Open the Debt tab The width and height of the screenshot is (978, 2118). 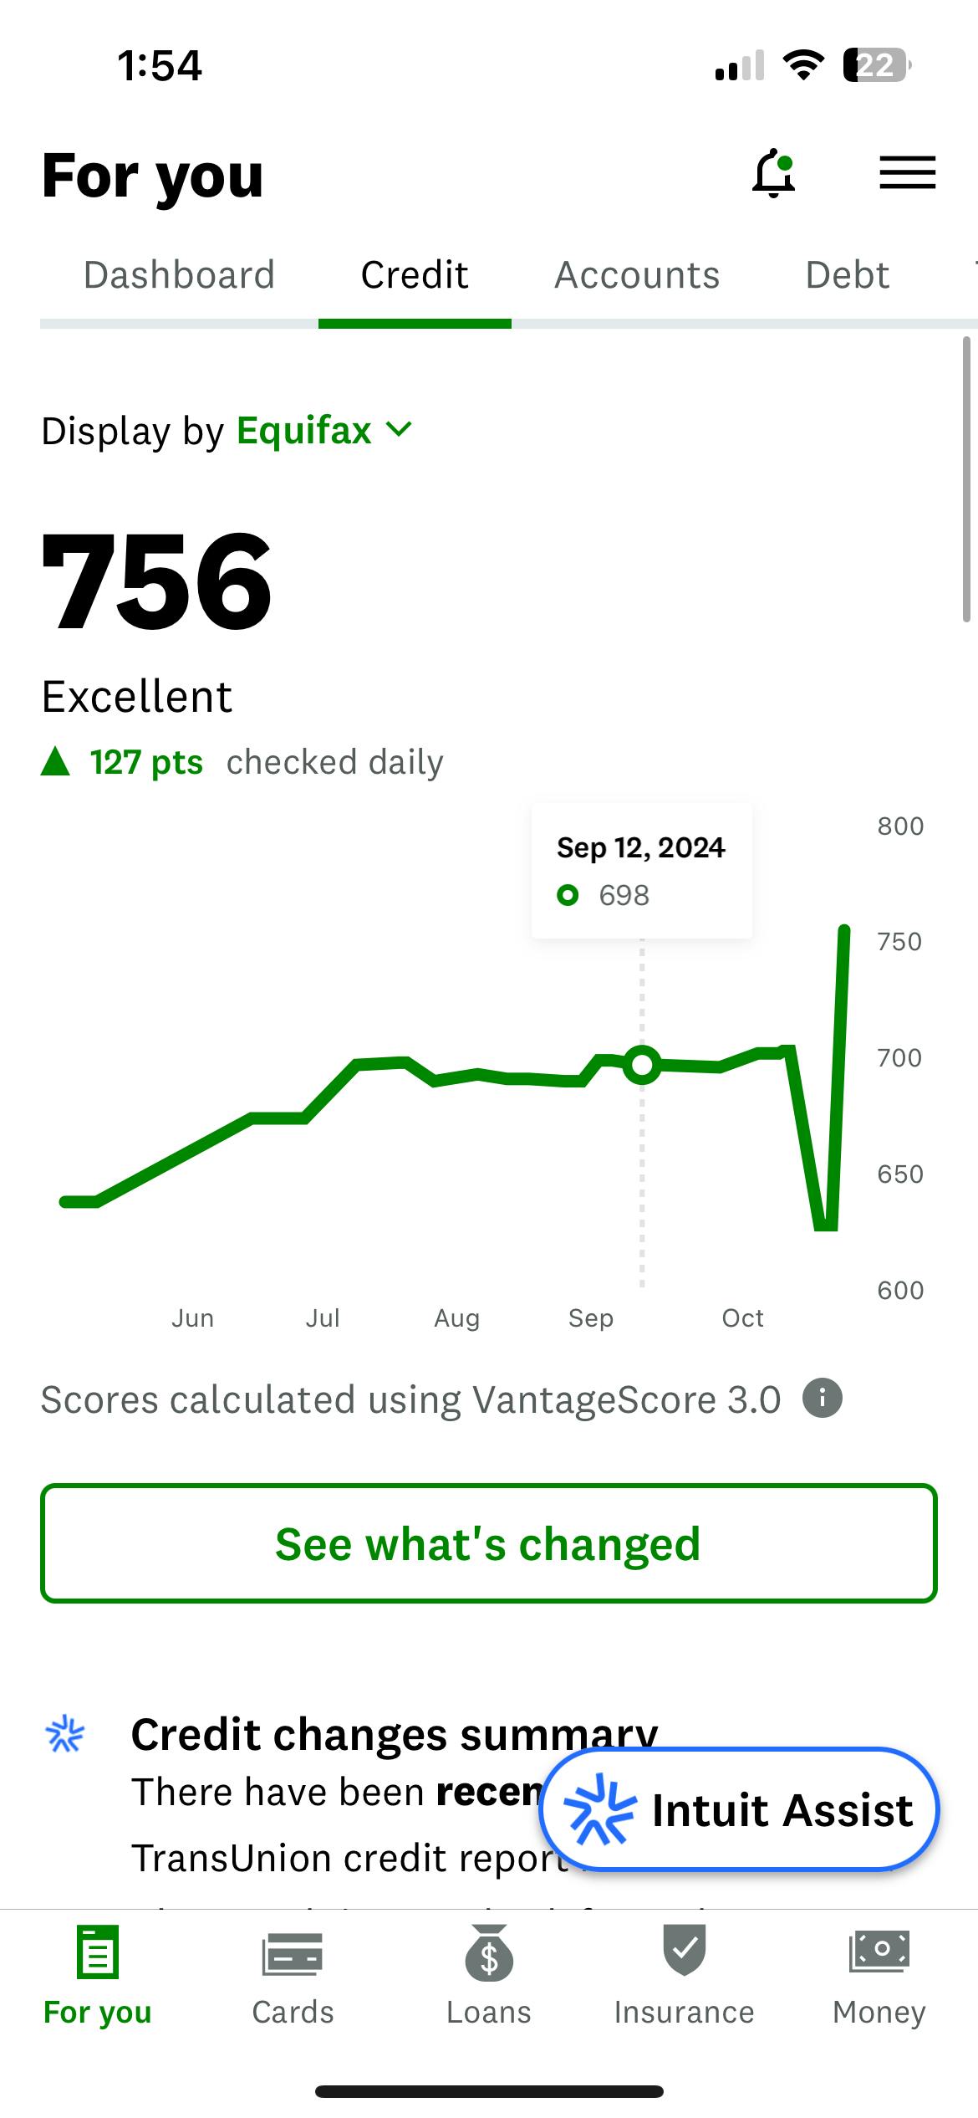point(847,275)
